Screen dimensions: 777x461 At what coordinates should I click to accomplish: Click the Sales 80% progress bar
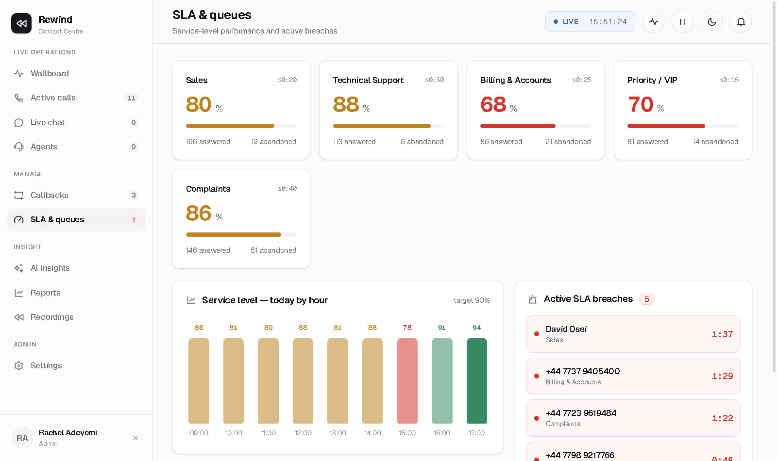[x=241, y=126]
